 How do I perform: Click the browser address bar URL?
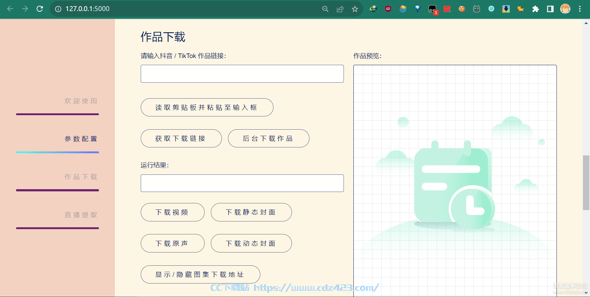[x=88, y=9]
